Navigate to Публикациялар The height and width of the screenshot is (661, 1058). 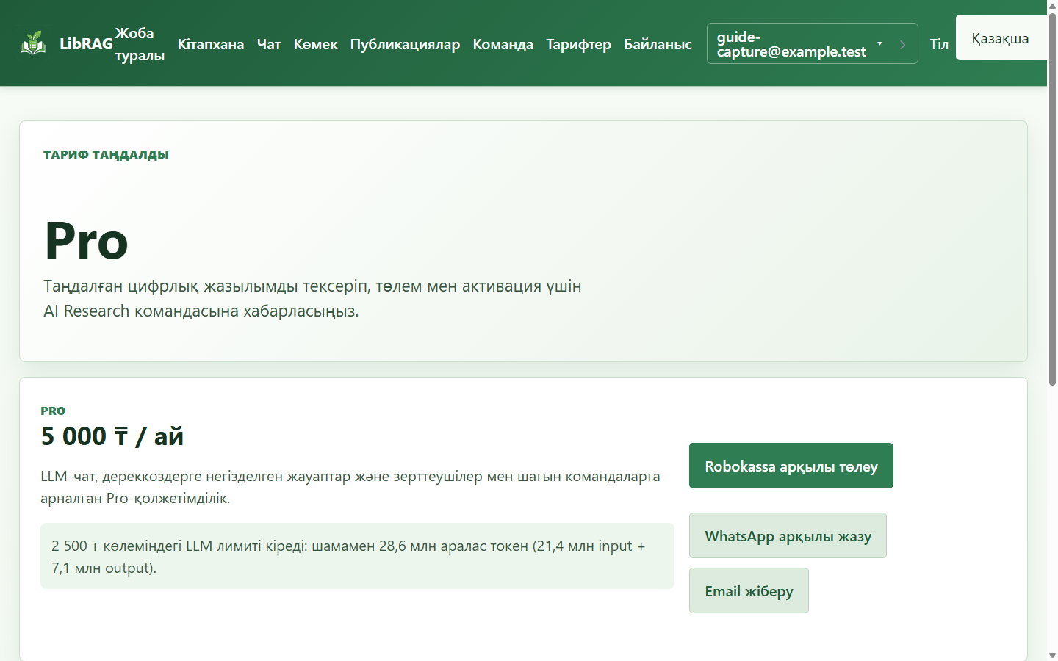(x=405, y=44)
